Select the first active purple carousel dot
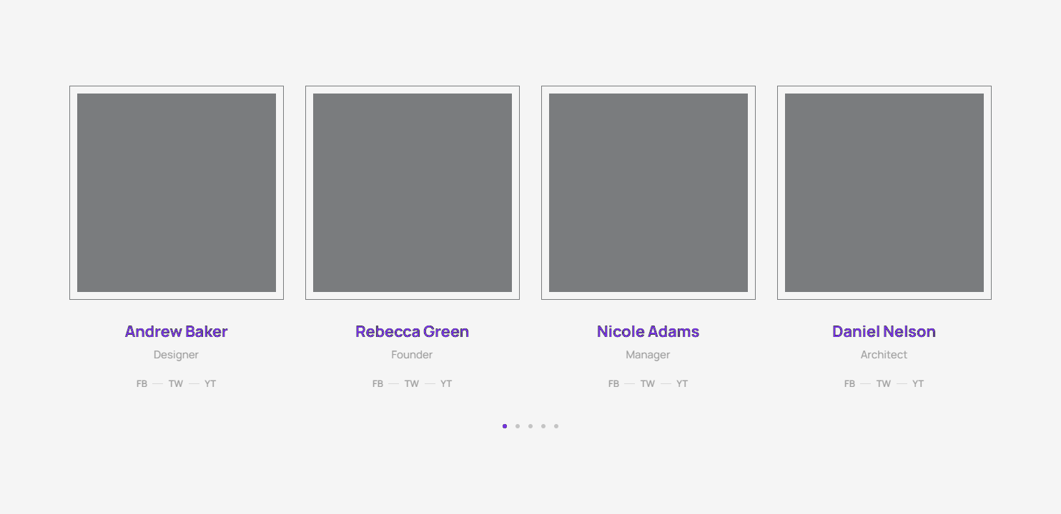Screen dimensions: 1061x514 click(x=505, y=426)
